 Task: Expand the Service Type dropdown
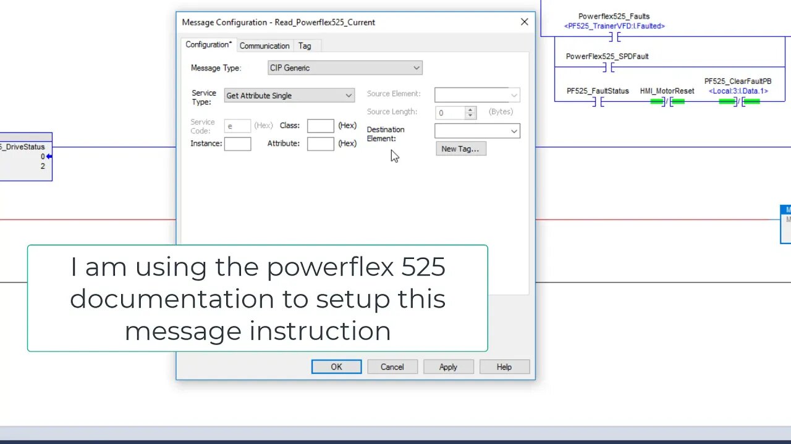click(x=289, y=96)
